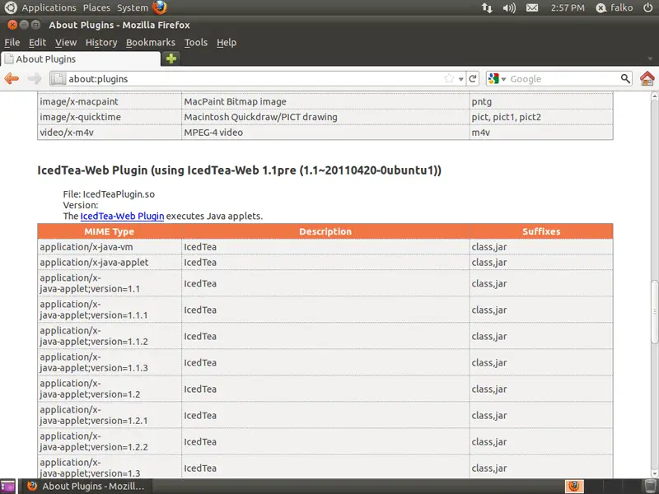Open the Ubuntu logo main menu icon
659x494 pixels.
tap(11, 7)
